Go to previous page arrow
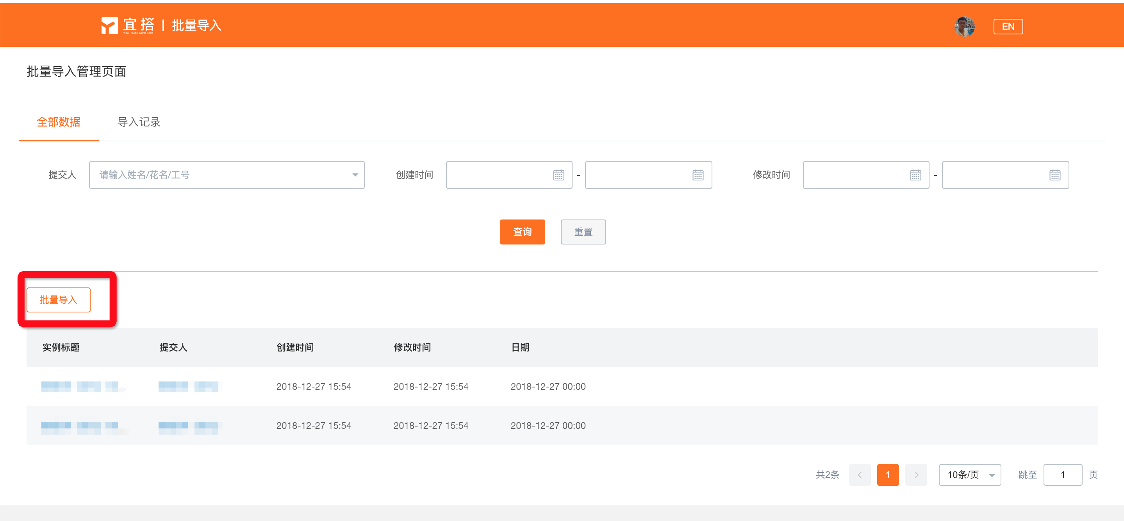The image size is (1124, 521). click(859, 475)
